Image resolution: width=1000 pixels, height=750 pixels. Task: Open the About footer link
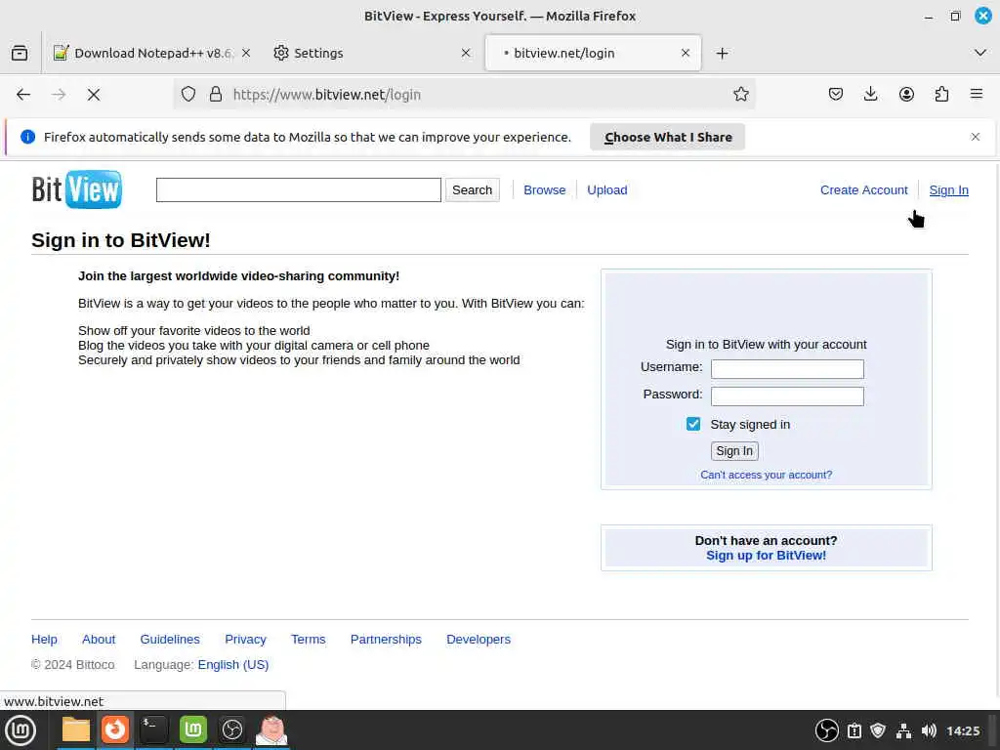(99, 639)
